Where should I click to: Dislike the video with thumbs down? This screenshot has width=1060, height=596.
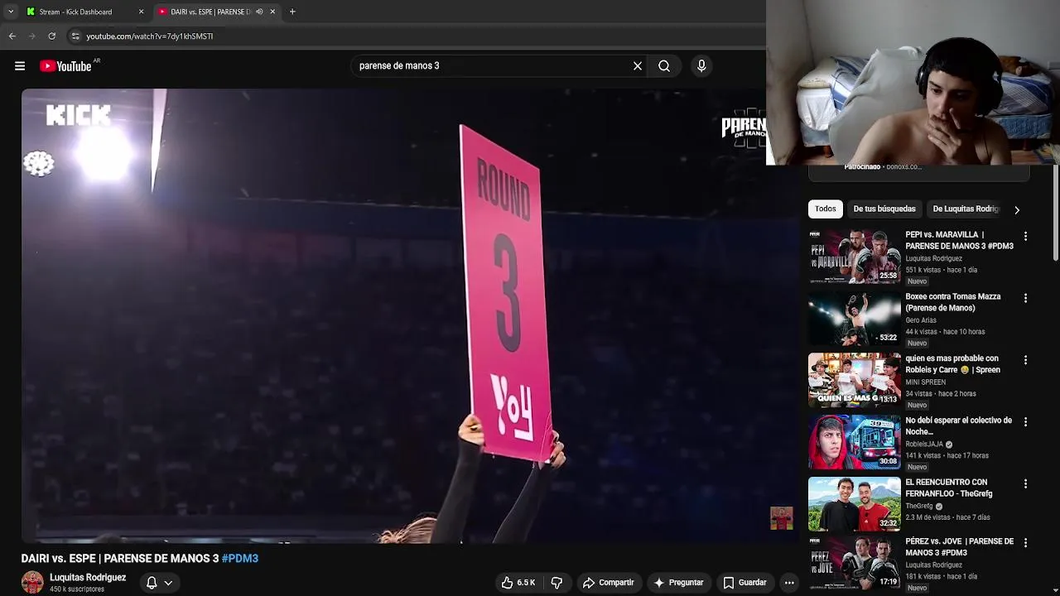[556, 583]
